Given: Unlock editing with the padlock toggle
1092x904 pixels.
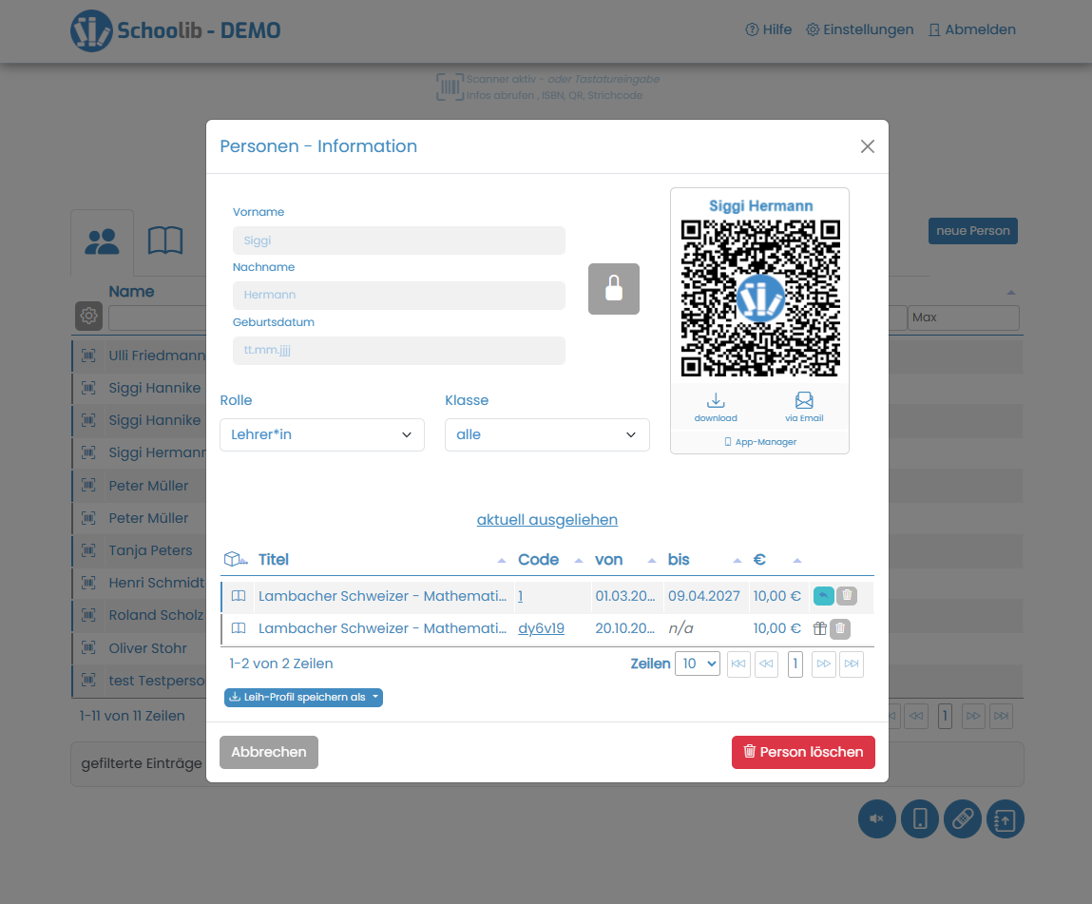Looking at the screenshot, I should click(x=613, y=289).
